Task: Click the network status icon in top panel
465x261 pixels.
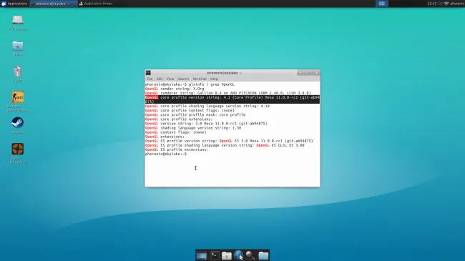Action: coord(446,4)
